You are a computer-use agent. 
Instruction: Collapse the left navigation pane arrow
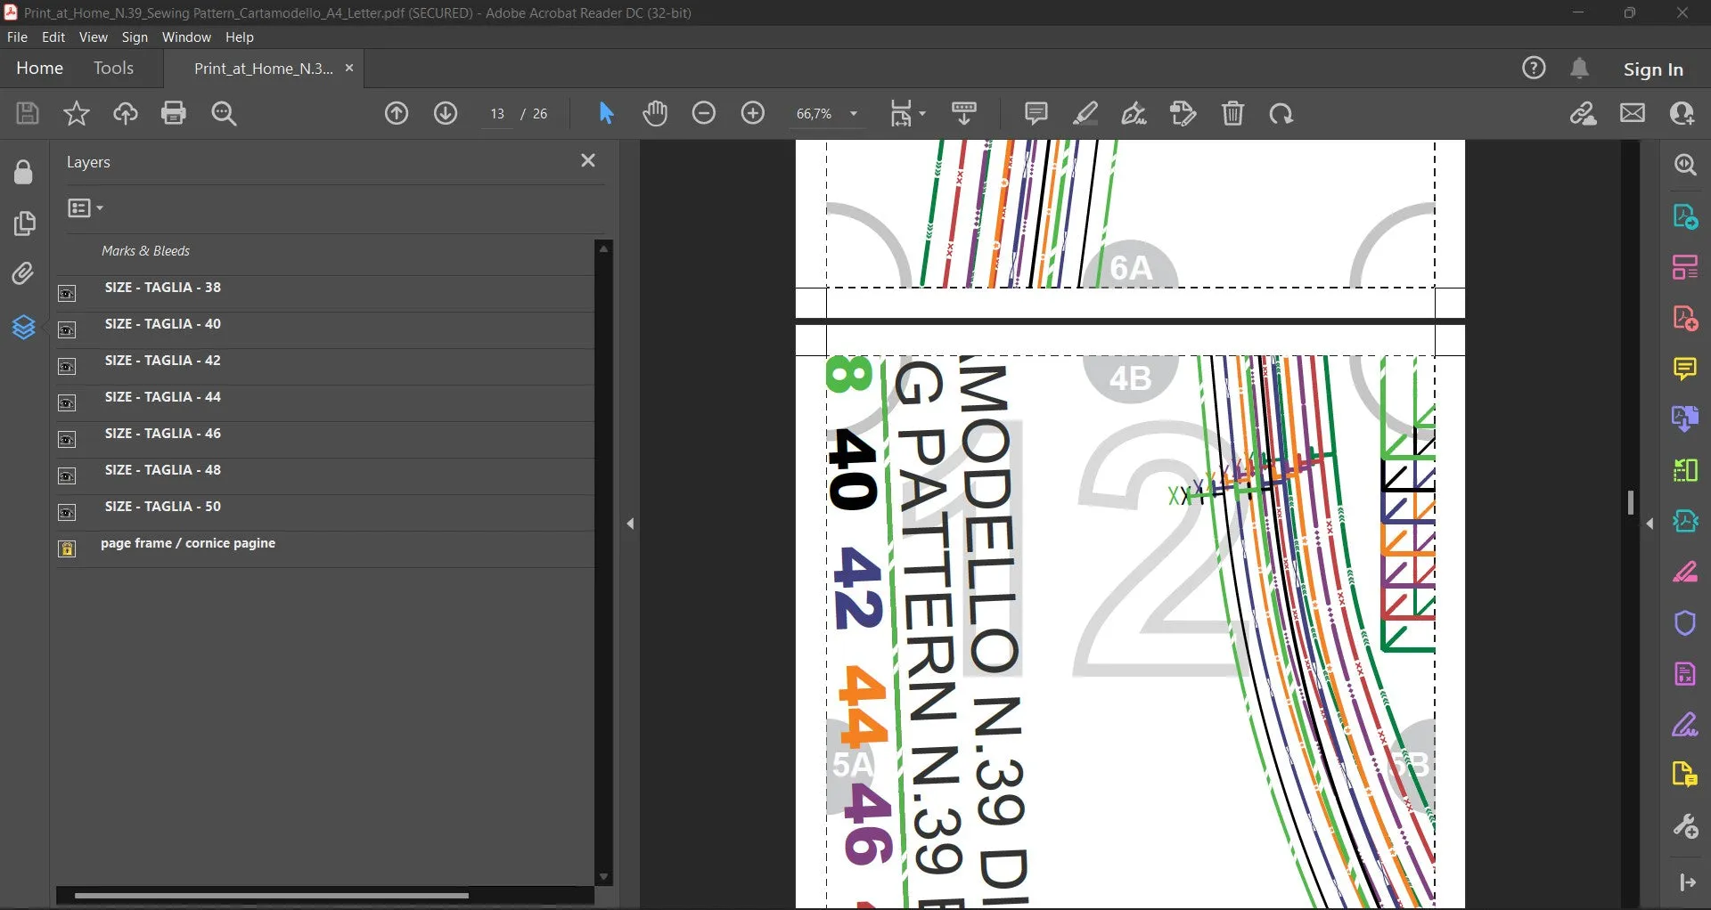630,524
